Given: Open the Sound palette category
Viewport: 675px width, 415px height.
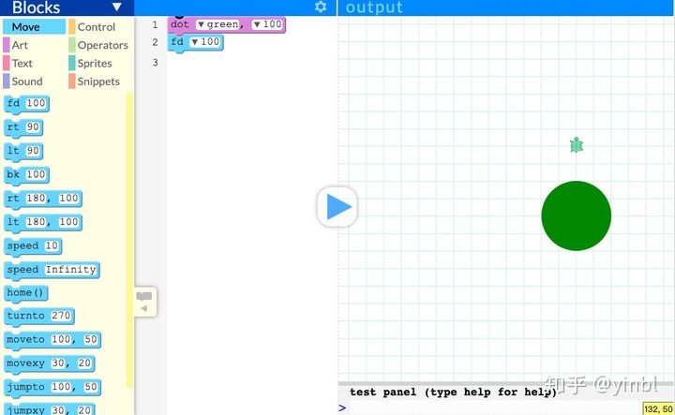Looking at the screenshot, I should [34, 82].
